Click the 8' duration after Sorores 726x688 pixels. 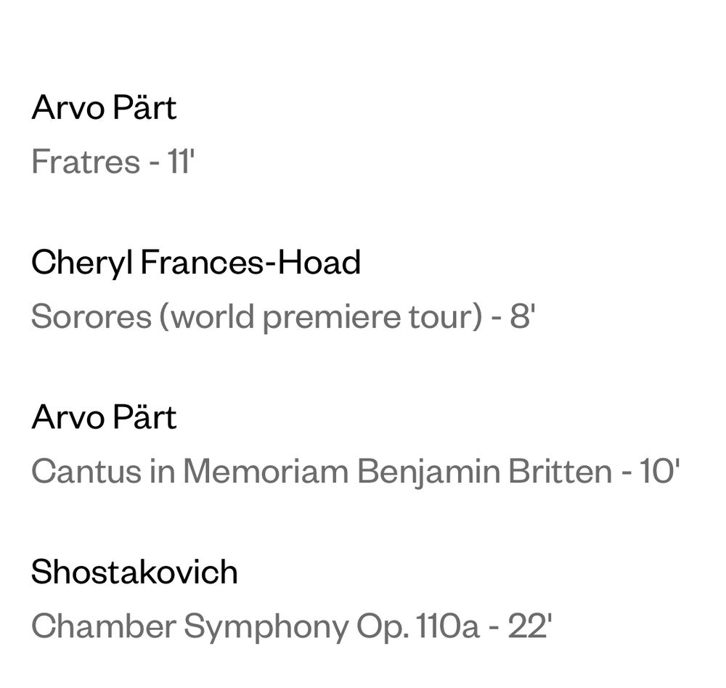pyautogui.click(x=523, y=316)
